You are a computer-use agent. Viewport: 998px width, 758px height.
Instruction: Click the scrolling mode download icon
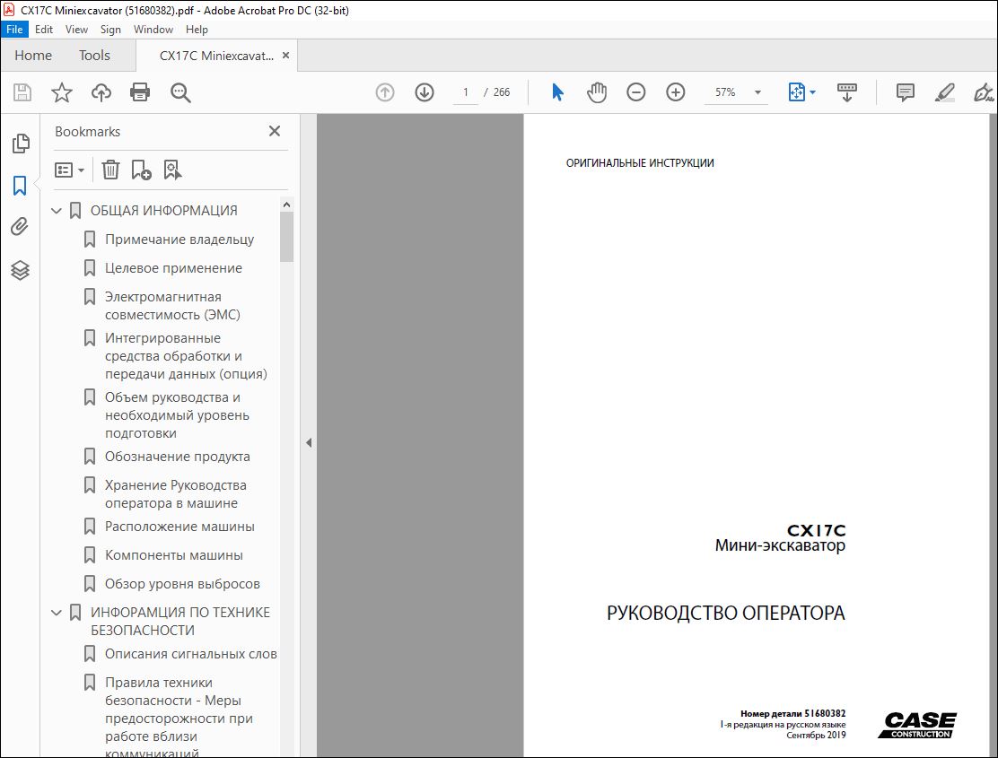846,92
